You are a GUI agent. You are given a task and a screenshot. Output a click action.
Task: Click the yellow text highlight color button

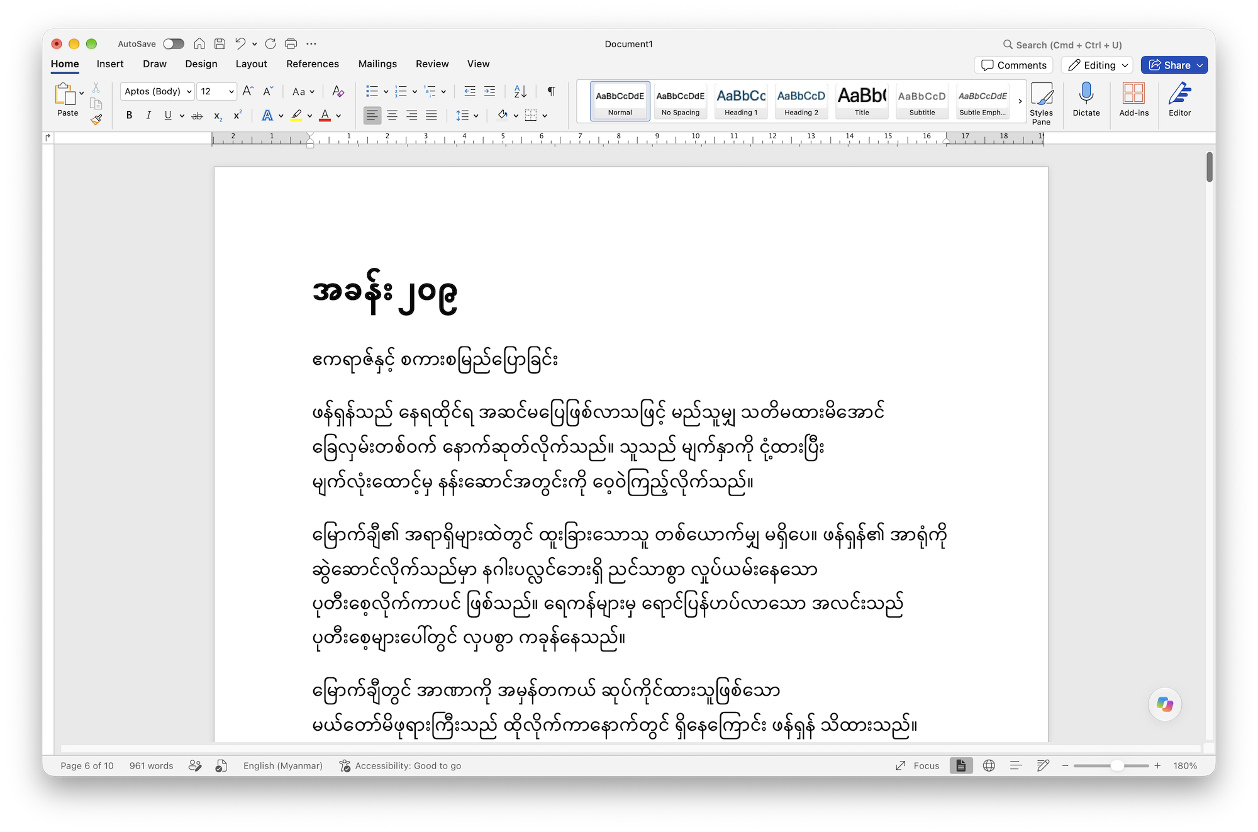pyautogui.click(x=296, y=116)
